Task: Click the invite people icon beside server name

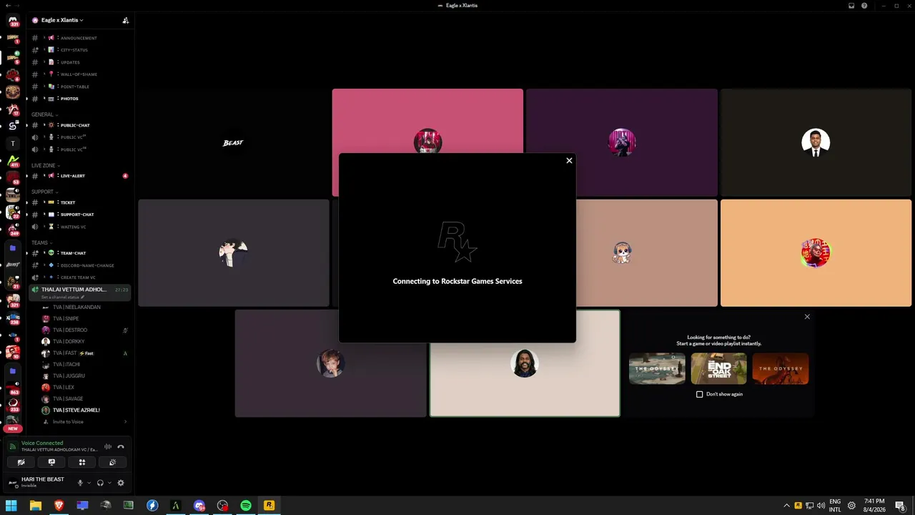Action: (126, 20)
